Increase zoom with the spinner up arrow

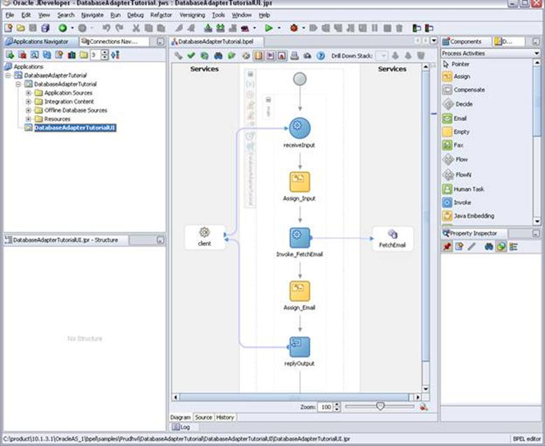point(337,405)
